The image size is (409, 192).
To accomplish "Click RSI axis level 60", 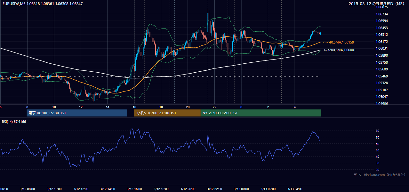I will click(x=378, y=144).
